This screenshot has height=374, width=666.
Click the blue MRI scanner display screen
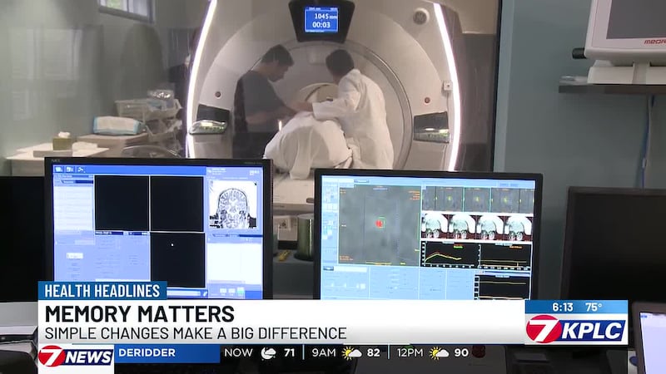pyautogui.click(x=321, y=20)
